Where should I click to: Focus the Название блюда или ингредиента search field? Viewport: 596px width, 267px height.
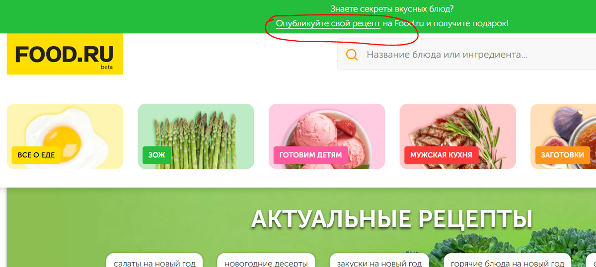pyautogui.click(x=467, y=55)
